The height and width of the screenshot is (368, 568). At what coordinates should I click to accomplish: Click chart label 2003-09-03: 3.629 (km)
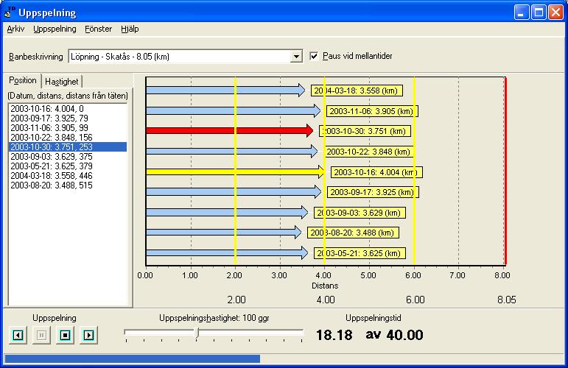pyautogui.click(x=360, y=213)
